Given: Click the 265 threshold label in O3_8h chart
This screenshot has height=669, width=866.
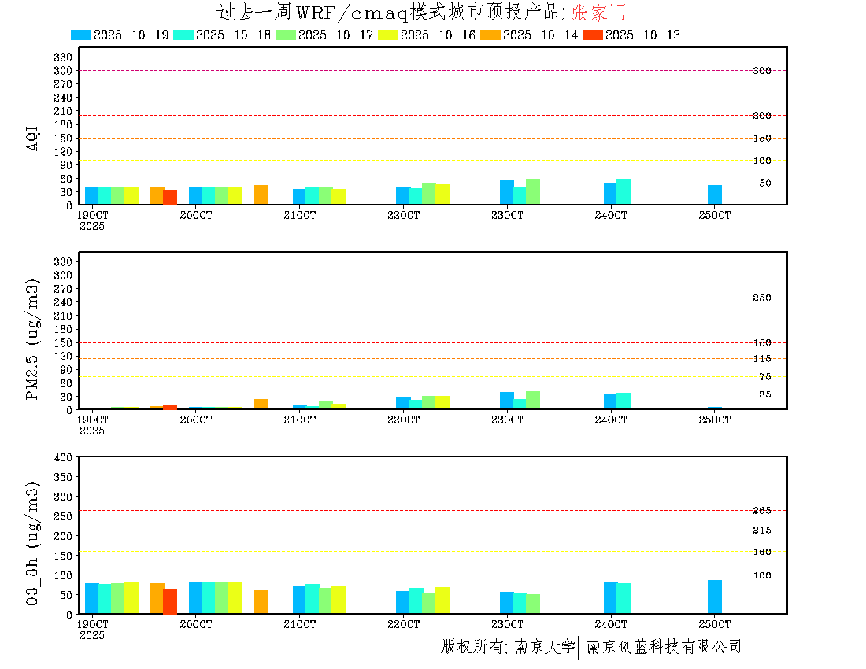Looking at the screenshot, I should point(761,511).
